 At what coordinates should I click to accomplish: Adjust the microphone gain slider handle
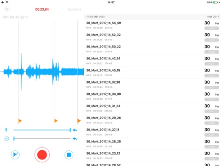click(x=70, y=130)
